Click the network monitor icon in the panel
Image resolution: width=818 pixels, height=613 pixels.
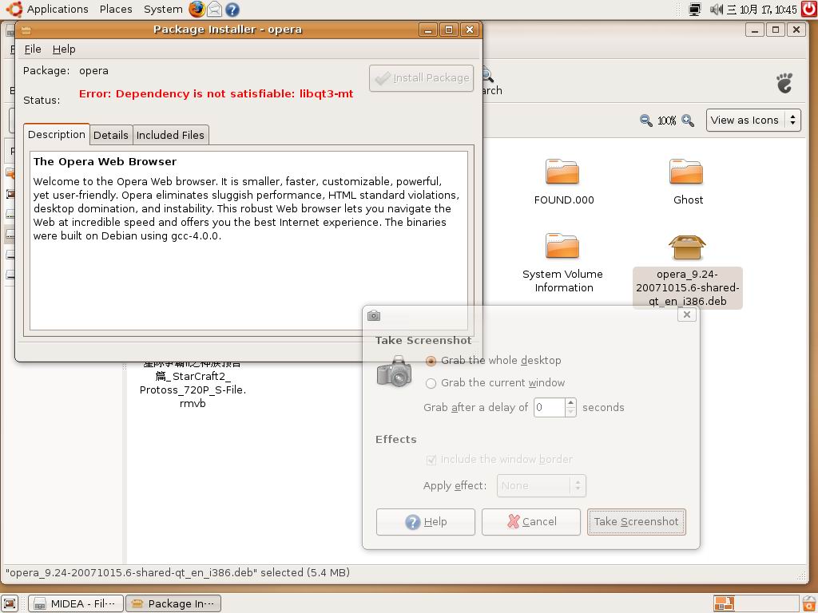695,10
